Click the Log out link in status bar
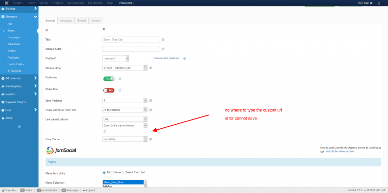This screenshot has width=388, height=193. tap(89, 190)
